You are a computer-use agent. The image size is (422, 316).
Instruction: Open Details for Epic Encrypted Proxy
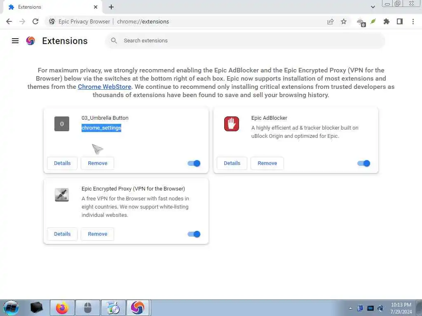click(x=62, y=234)
